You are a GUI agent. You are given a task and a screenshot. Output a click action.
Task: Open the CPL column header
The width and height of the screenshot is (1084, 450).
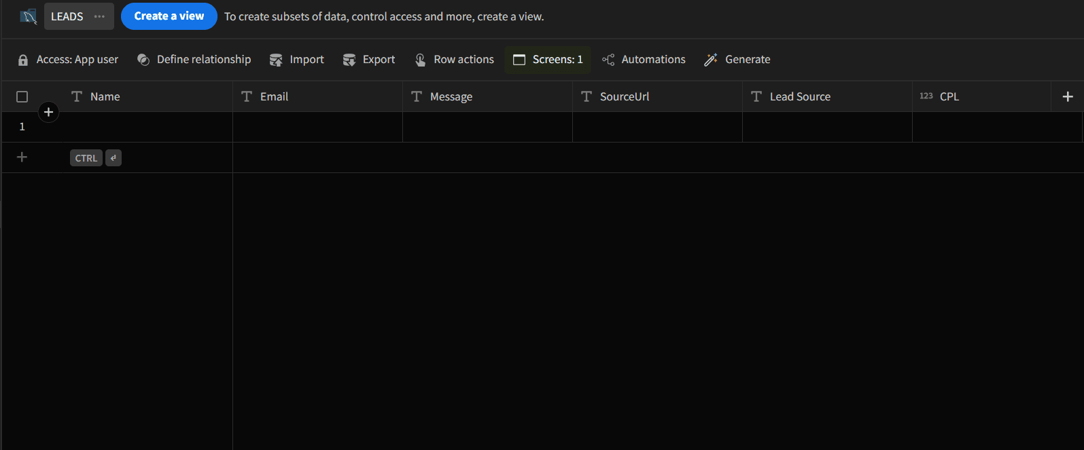coord(982,96)
